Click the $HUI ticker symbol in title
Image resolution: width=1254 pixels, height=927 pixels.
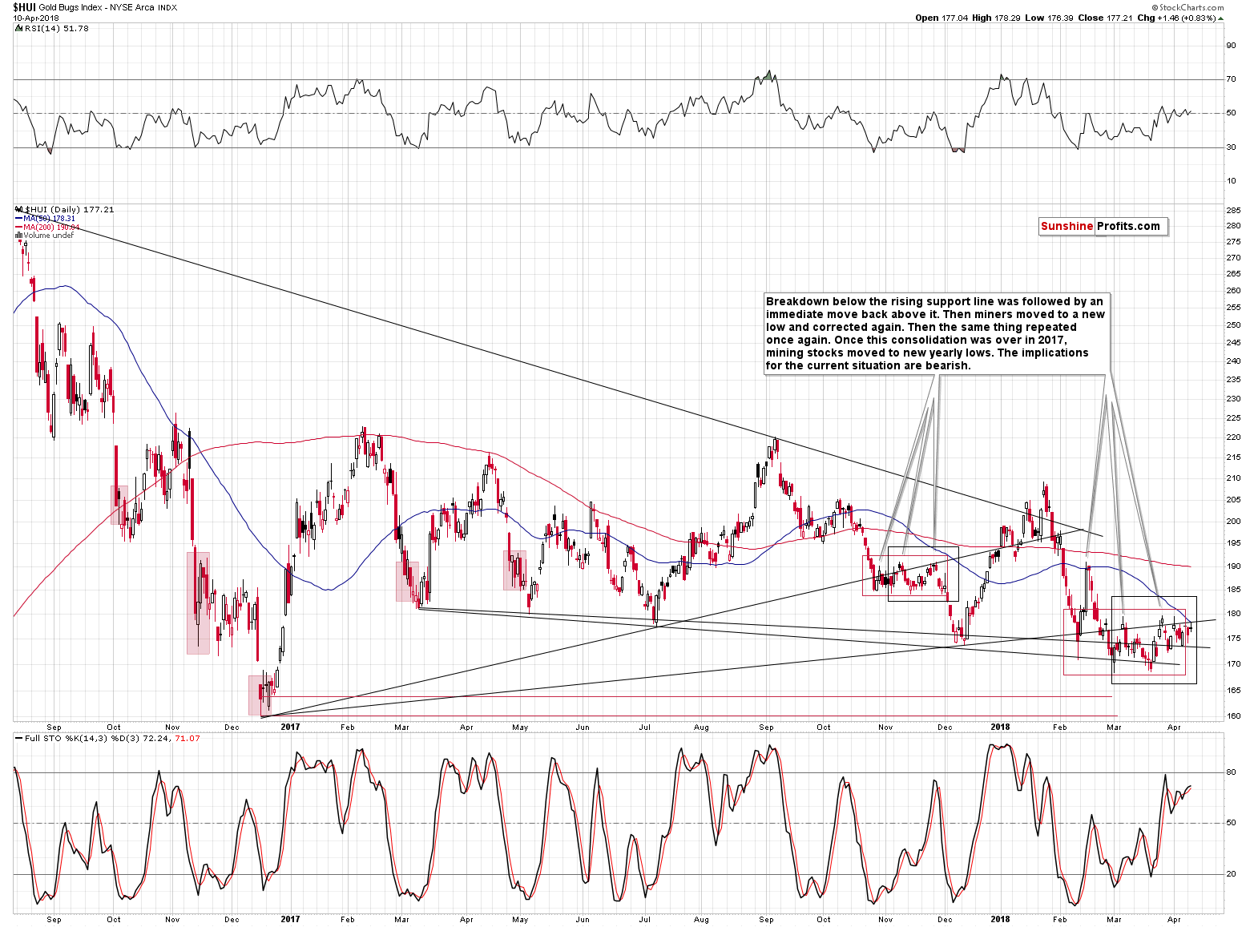tap(24, 7)
